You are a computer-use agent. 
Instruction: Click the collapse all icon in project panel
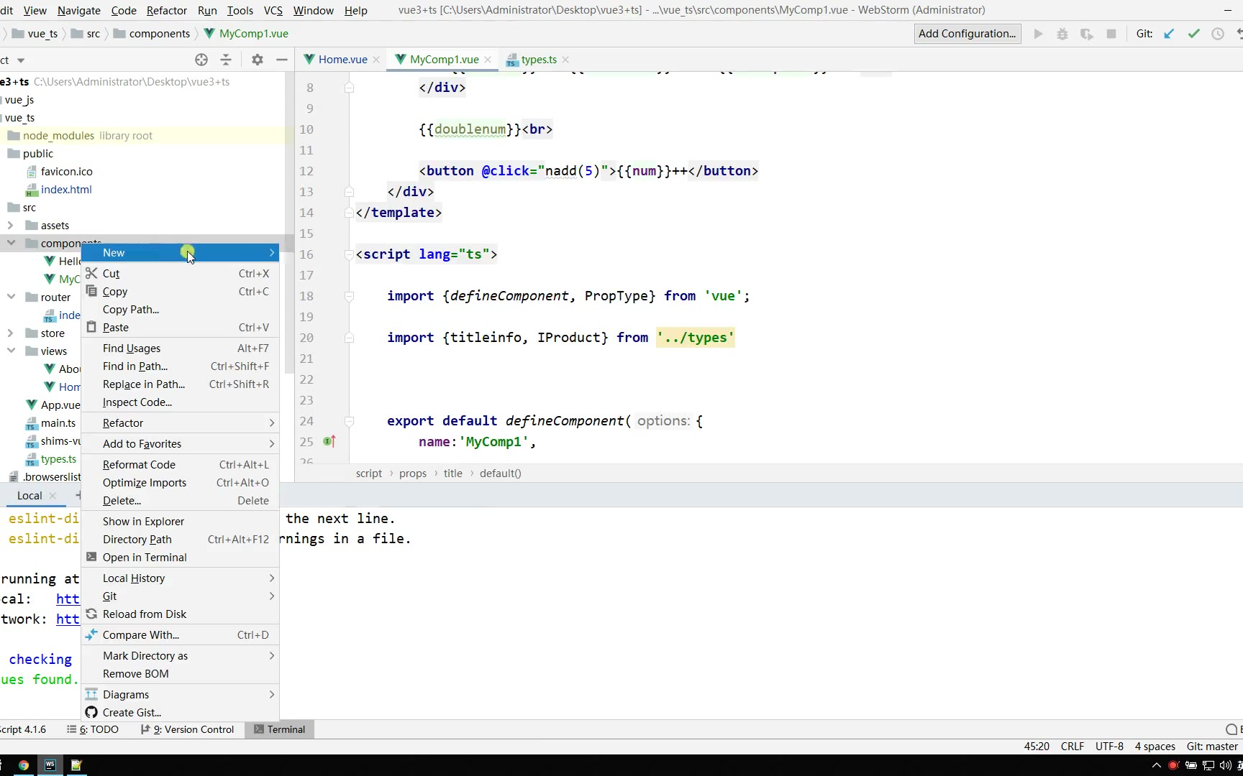(226, 60)
